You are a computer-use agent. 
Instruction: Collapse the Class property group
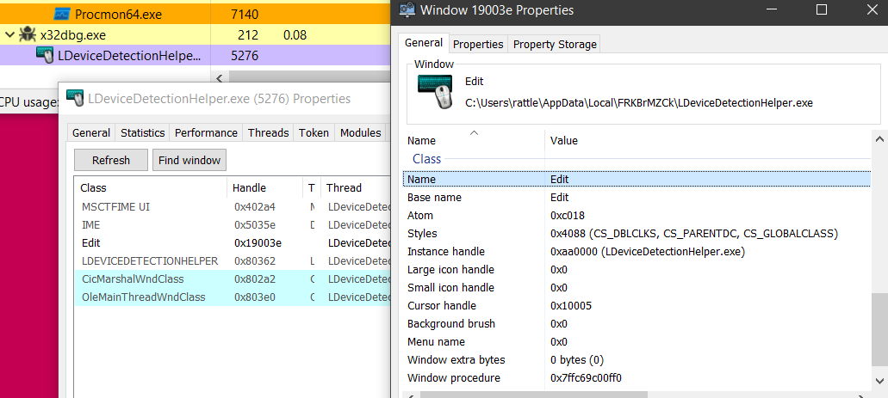click(x=426, y=159)
